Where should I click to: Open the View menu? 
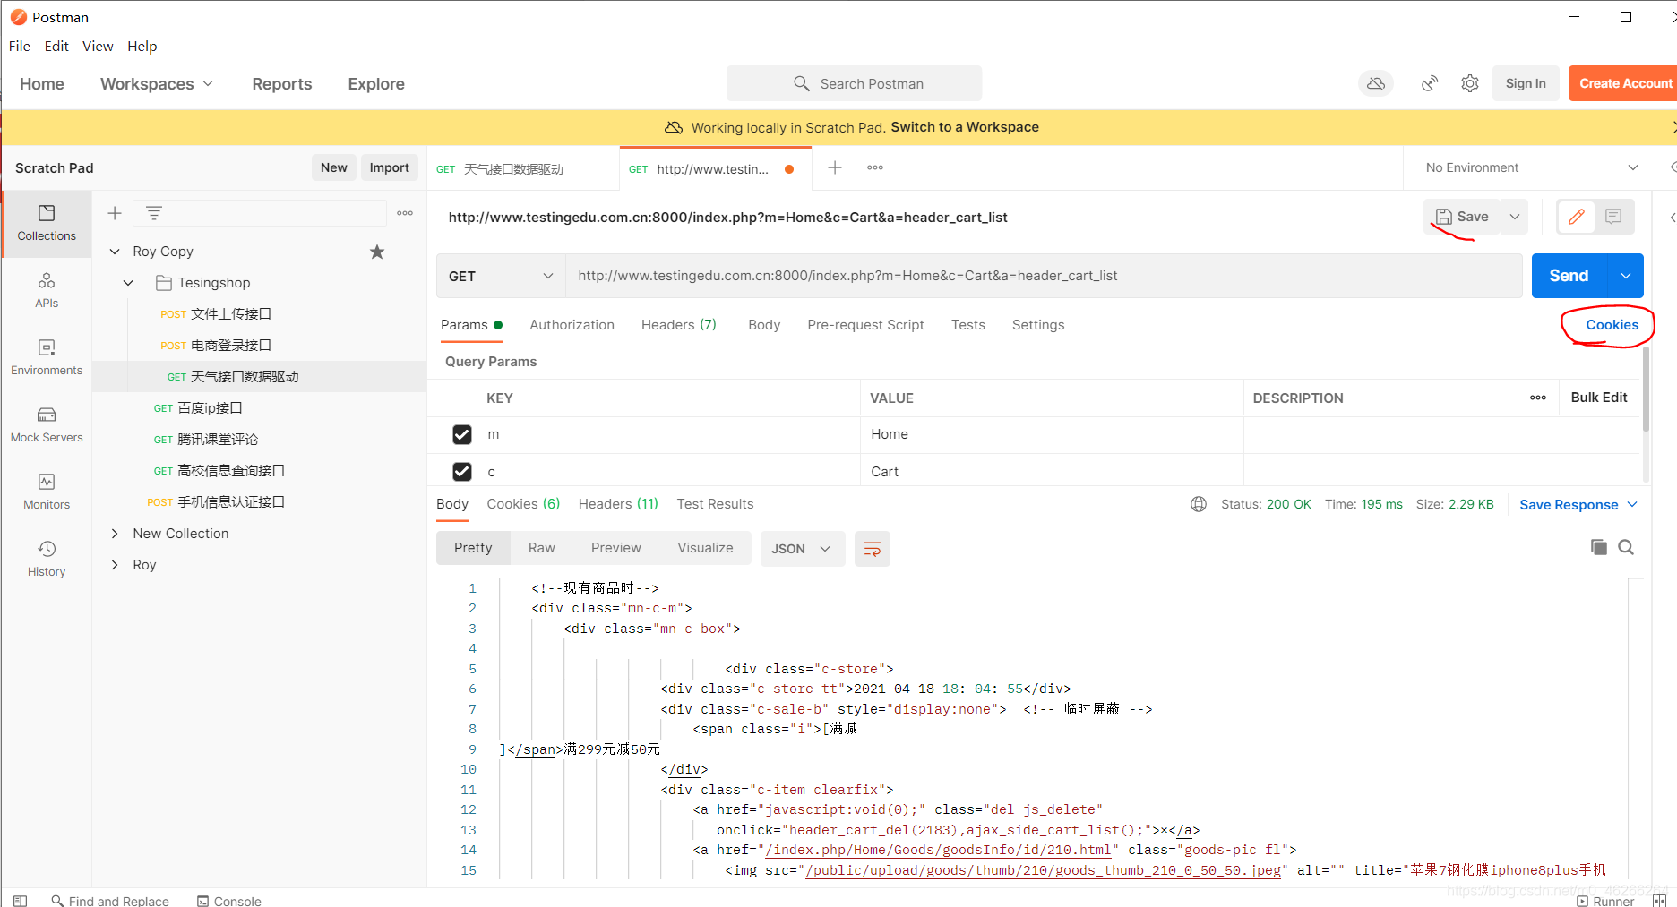[98, 46]
